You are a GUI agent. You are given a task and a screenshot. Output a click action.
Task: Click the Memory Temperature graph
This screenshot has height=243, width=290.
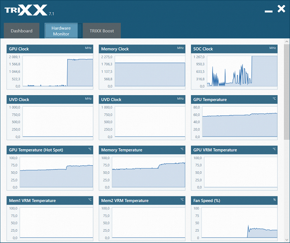pyautogui.click(x=148, y=172)
